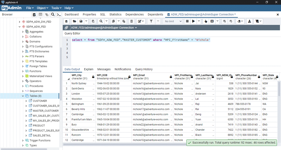Click the Explain Analyze table icon

pyautogui.click(x=212, y=21)
